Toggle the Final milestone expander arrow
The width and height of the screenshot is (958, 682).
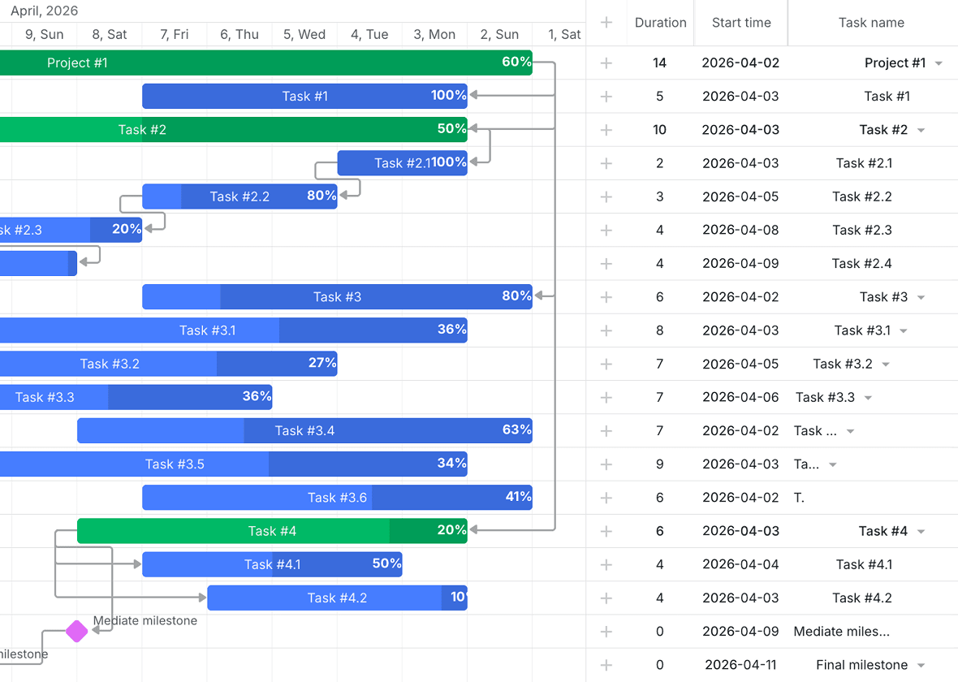point(921,666)
